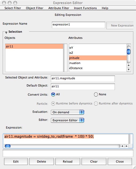Viewport: 136px width, 169px height.
Task: Collapse the Selection section triangle
Action: (x=6, y=32)
